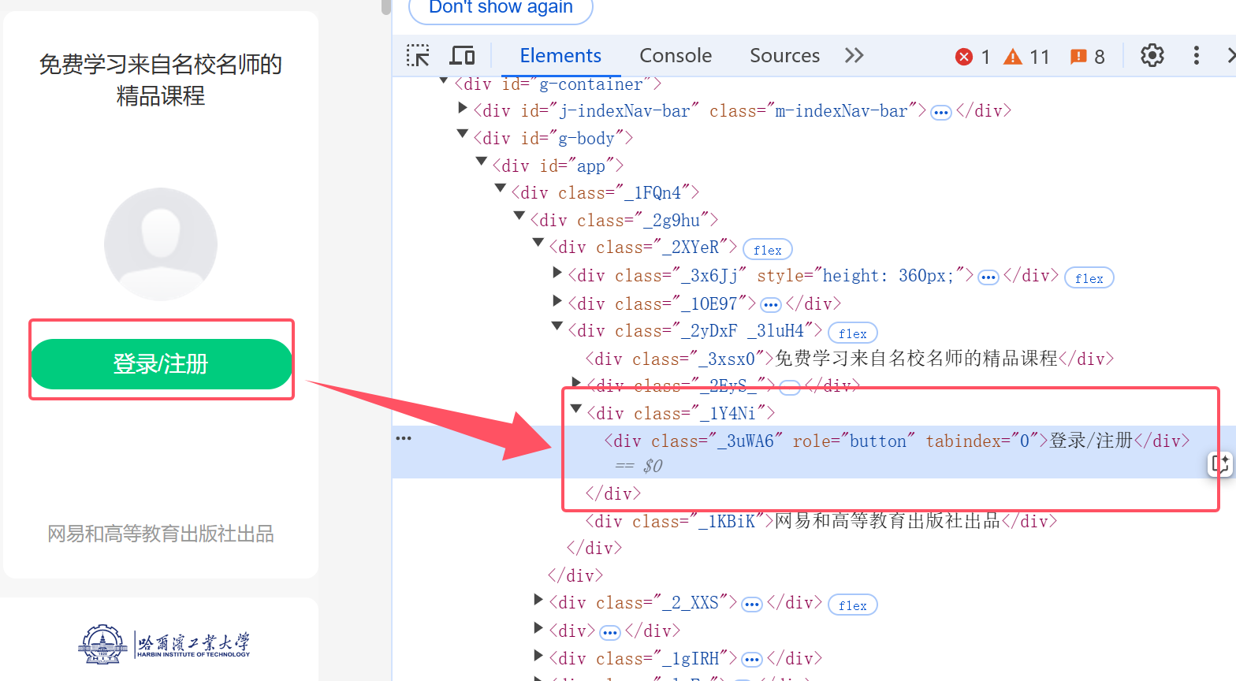The height and width of the screenshot is (681, 1236).
Task: Click the Don't show again button
Action: click(x=501, y=9)
